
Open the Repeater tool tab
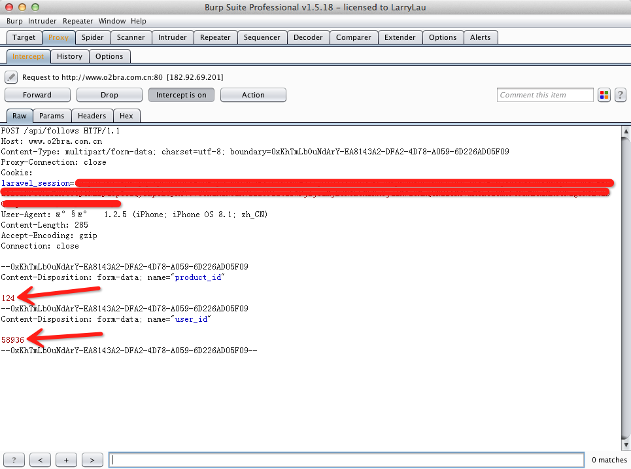click(215, 37)
